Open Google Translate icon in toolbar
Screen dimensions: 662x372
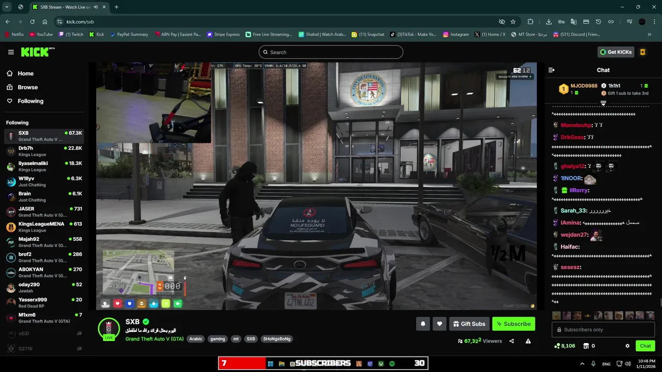[574, 22]
